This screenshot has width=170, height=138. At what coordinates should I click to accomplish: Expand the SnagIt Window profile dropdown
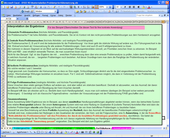point(55,11)
